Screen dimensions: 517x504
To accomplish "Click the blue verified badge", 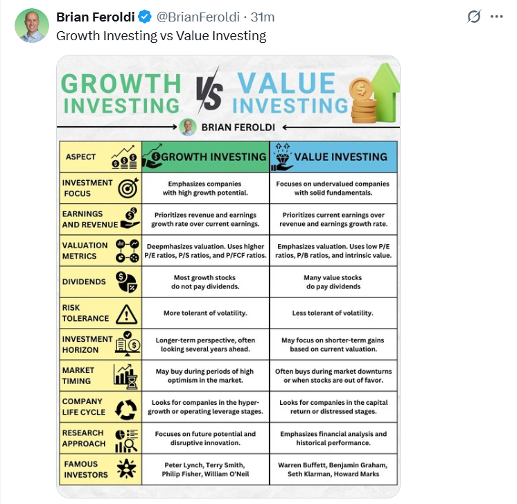I will coord(144,17).
